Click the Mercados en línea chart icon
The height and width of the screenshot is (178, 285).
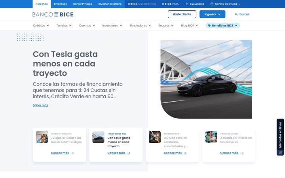[x=280, y=152]
